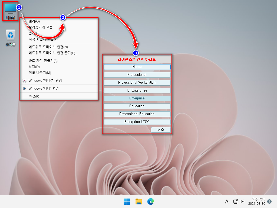Click the taskbar clock showing 오후 7:45
277x208 pixels.
tap(257, 201)
